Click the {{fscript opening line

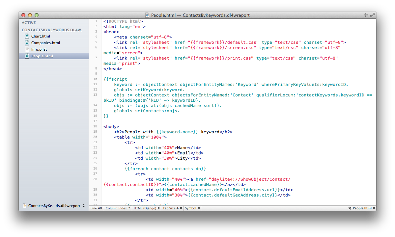point(115,79)
